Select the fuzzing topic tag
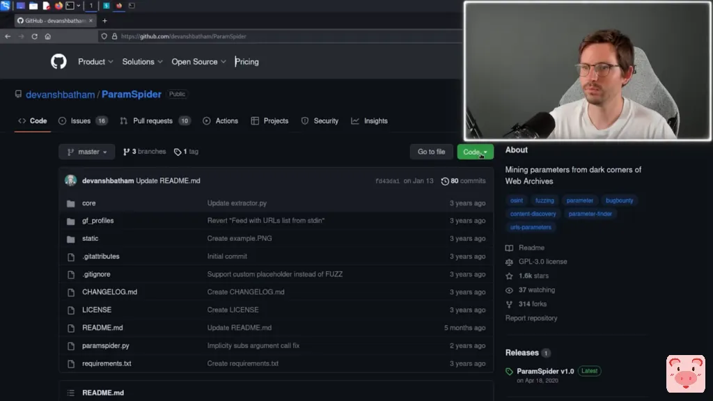This screenshot has height=401, width=713. point(544,200)
